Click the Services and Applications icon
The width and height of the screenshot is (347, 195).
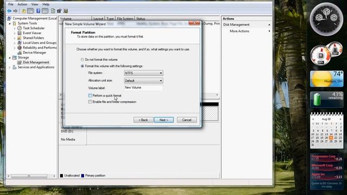[15, 67]
